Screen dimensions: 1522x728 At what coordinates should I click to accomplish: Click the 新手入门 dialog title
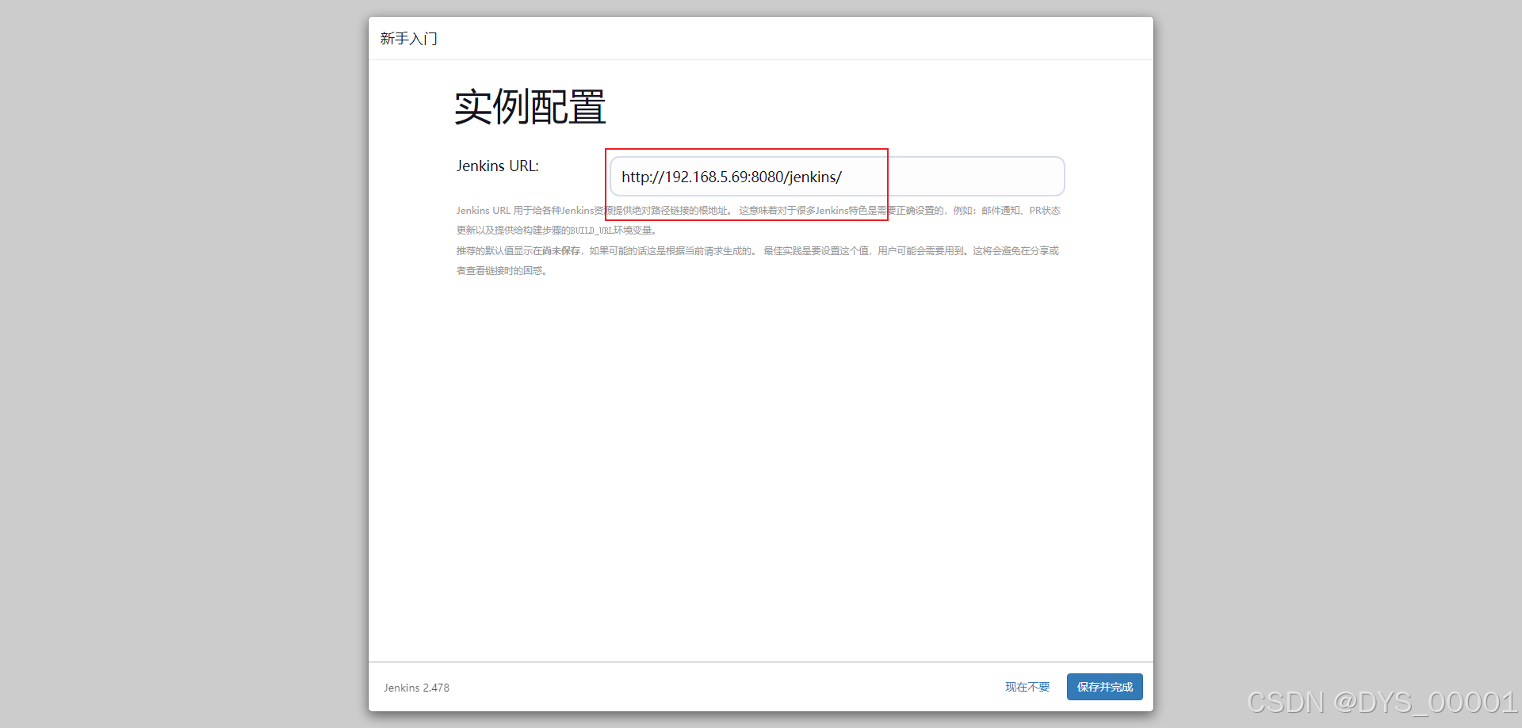408,38
